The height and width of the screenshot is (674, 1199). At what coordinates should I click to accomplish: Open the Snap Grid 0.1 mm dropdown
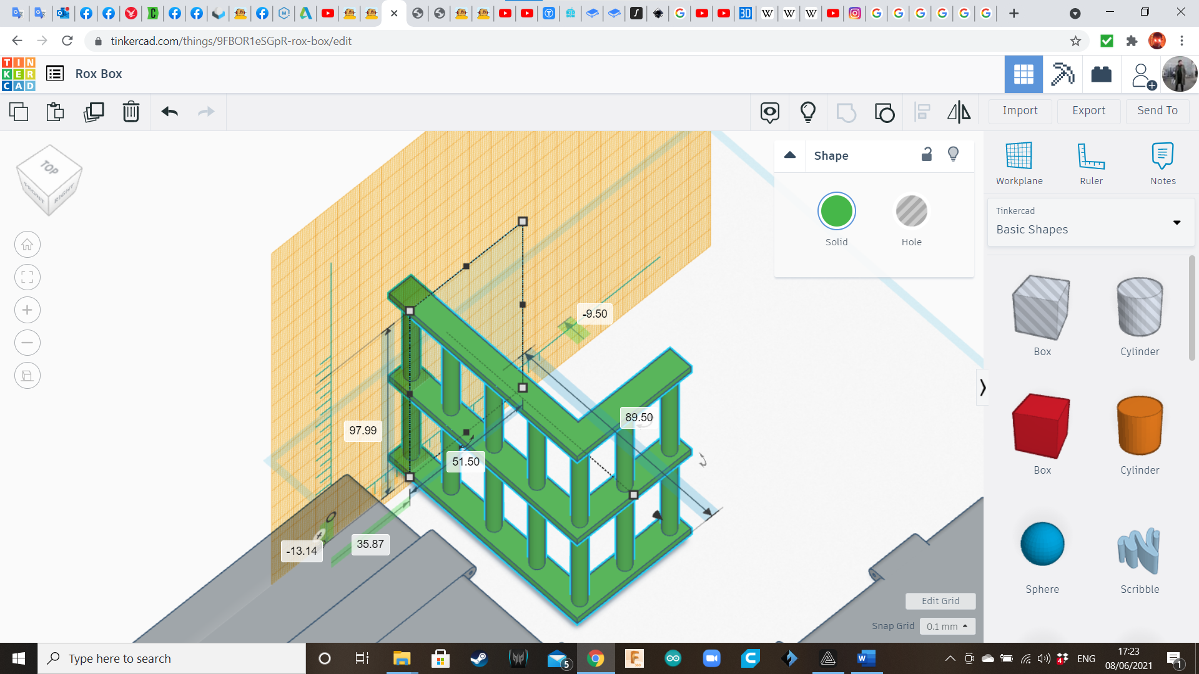pos(947,626)
